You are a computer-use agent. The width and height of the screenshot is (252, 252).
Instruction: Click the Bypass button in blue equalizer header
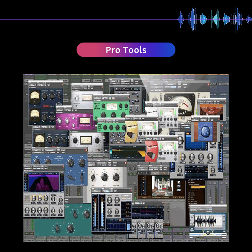tap(63, 150)
